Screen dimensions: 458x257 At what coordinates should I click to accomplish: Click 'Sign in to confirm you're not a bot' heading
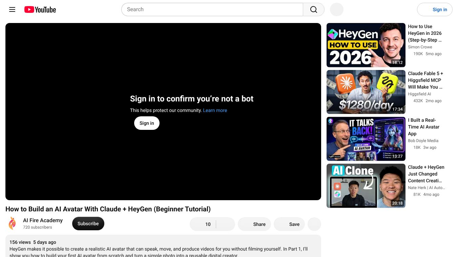tap(192, 99)
